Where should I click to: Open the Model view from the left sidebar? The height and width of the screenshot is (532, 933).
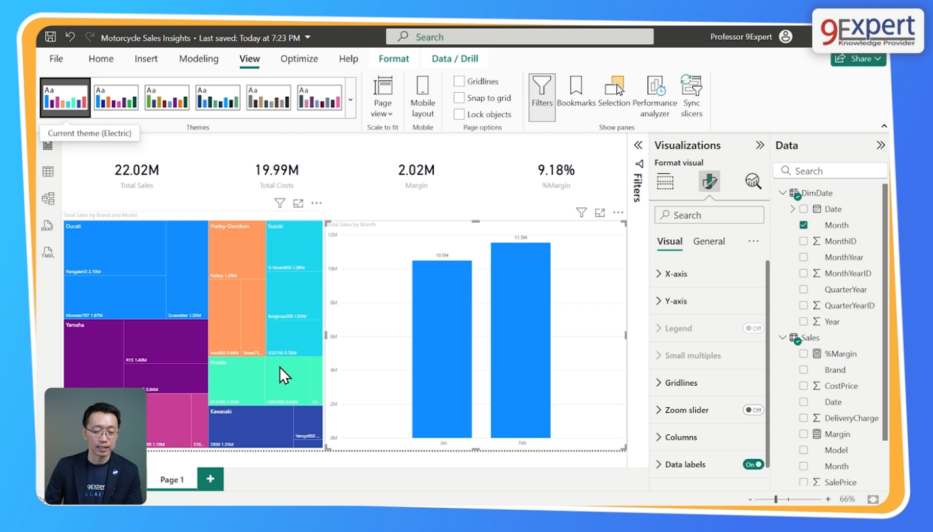tap(48, 198)
